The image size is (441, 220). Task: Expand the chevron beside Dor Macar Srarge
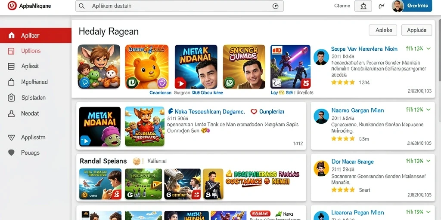(429, 161)
